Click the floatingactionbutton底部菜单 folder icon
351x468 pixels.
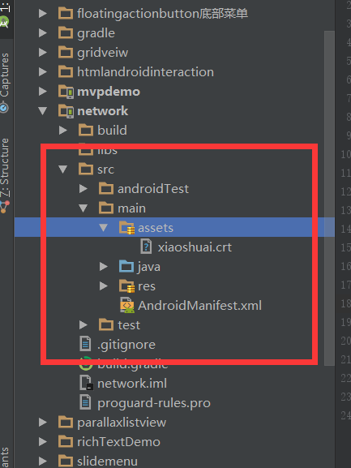pos(66,14)
